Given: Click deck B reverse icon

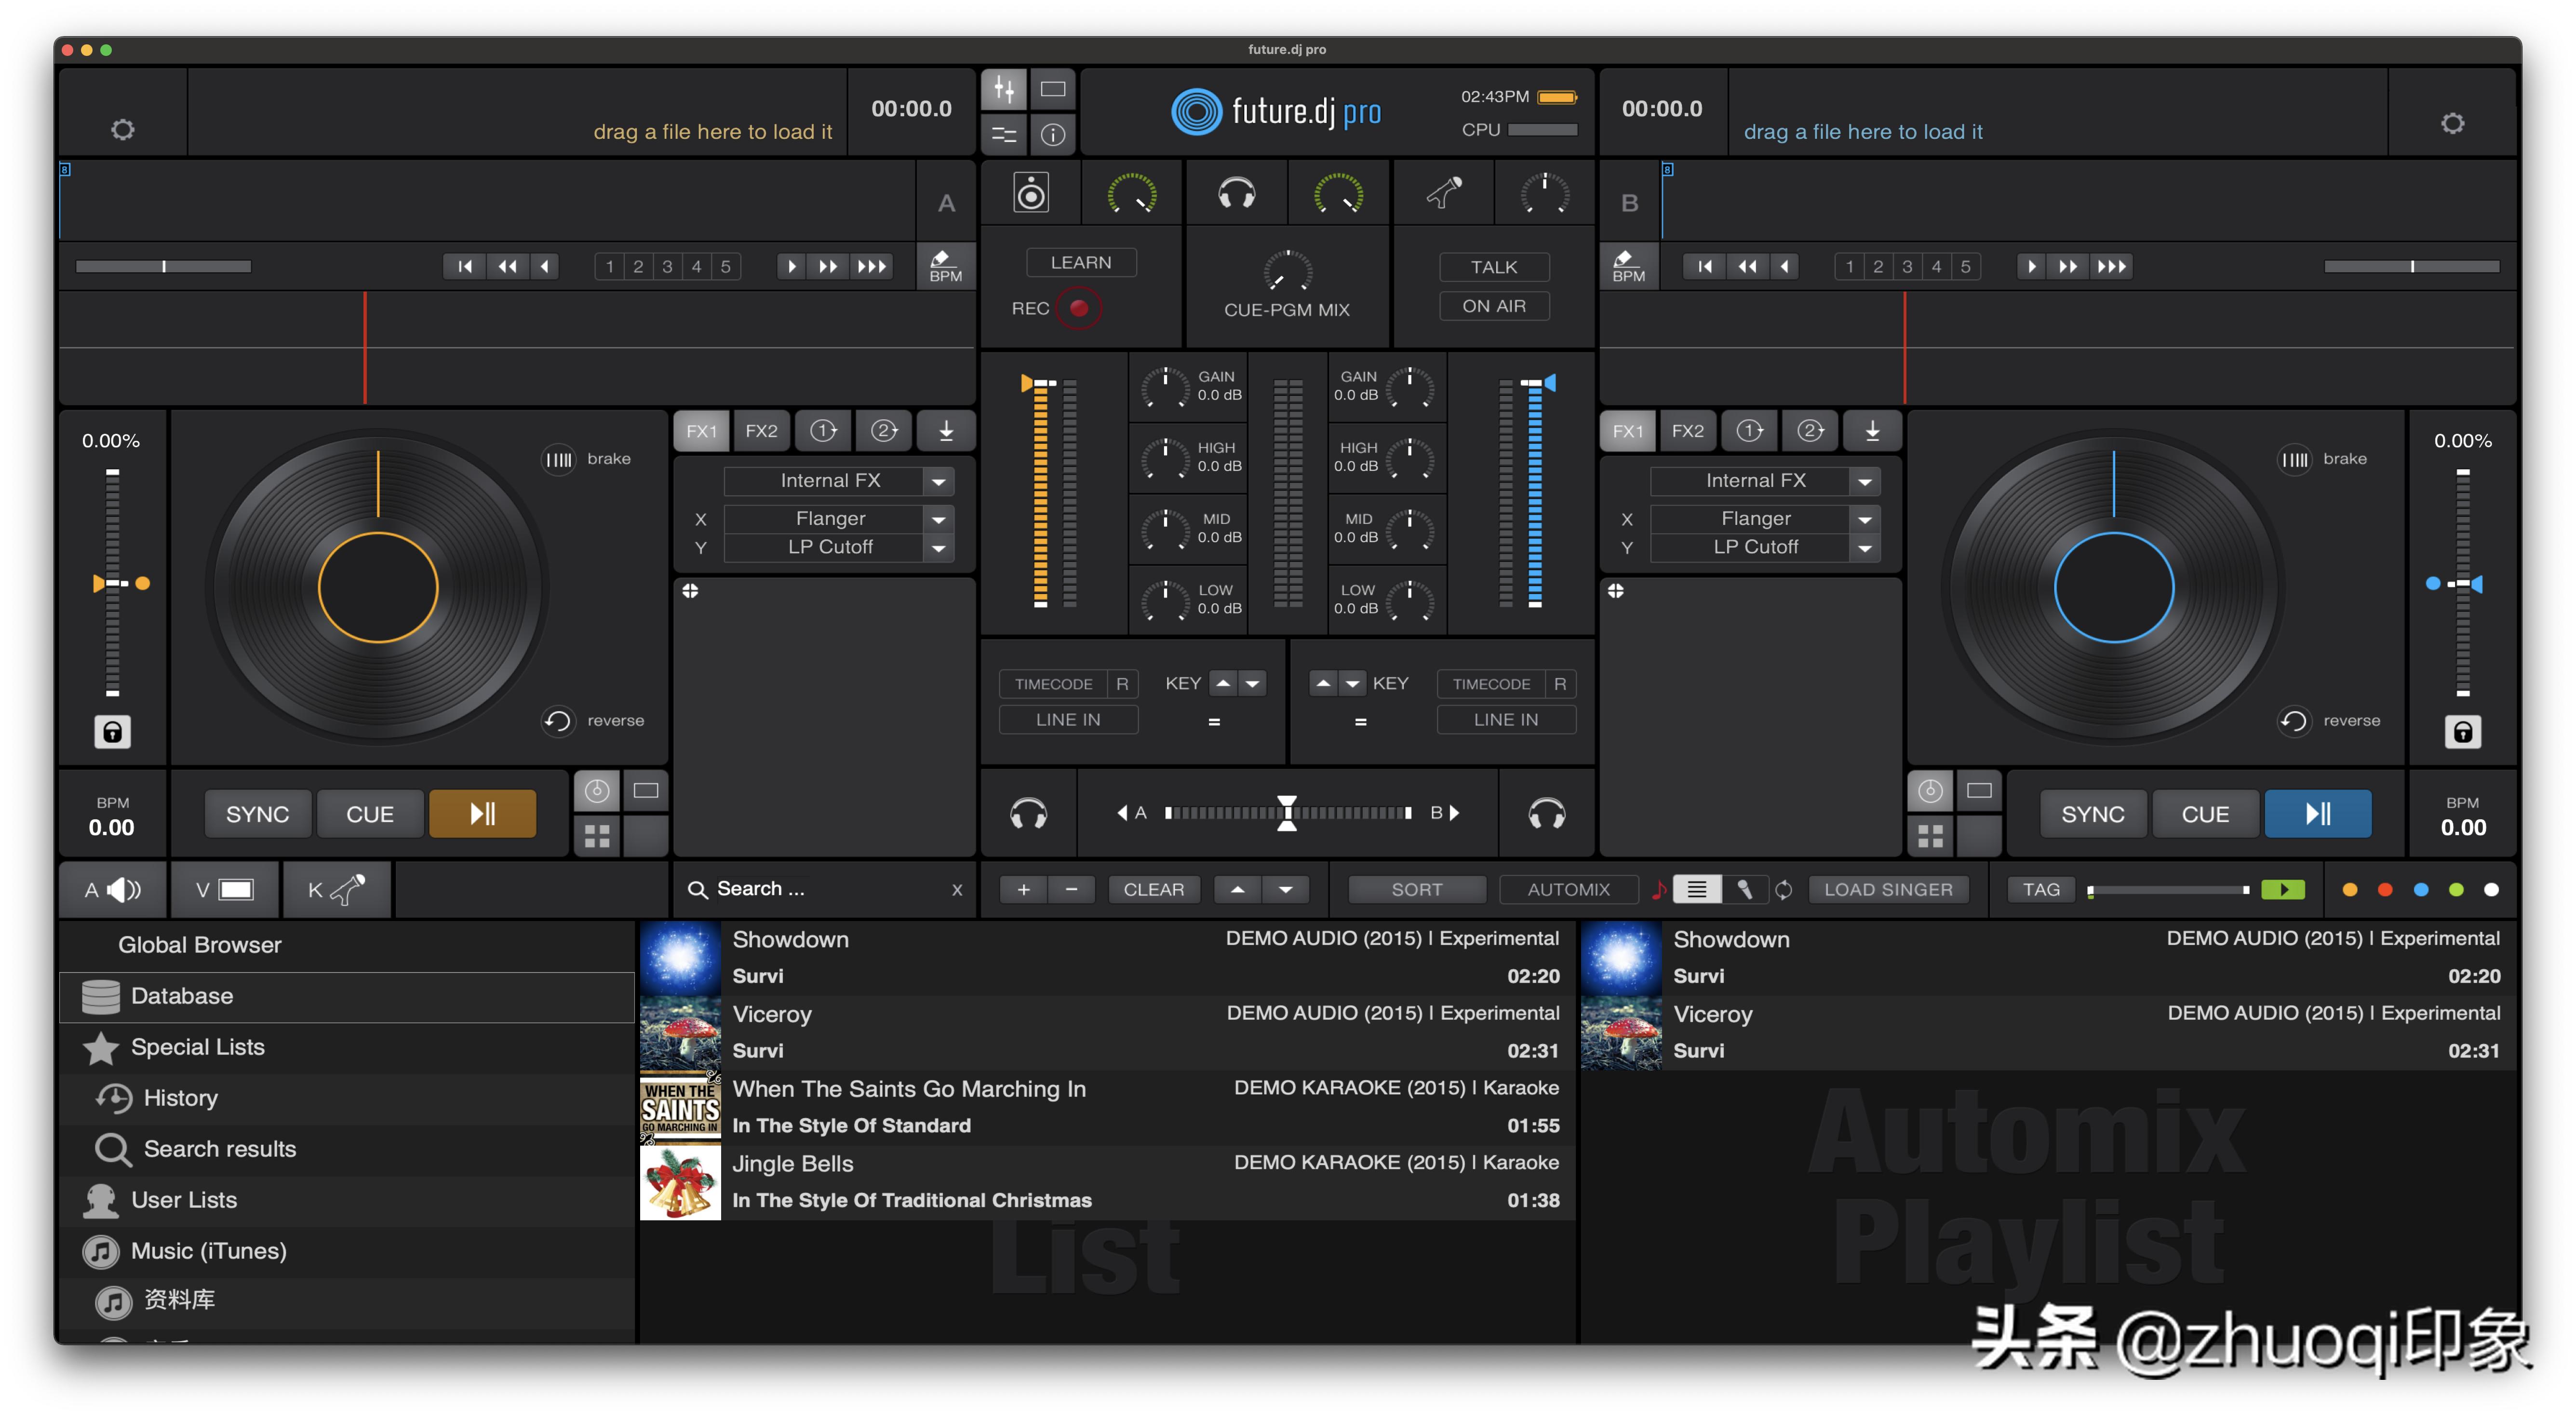Looking at the screenshot, I should [2294, 721].
